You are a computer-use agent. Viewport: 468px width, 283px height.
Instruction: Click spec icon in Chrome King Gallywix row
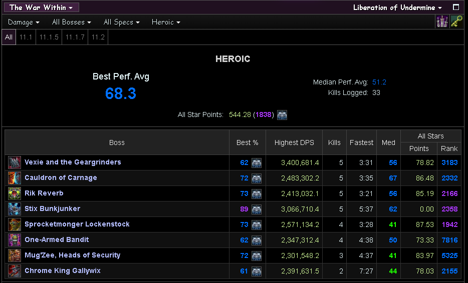click(257, 271)
